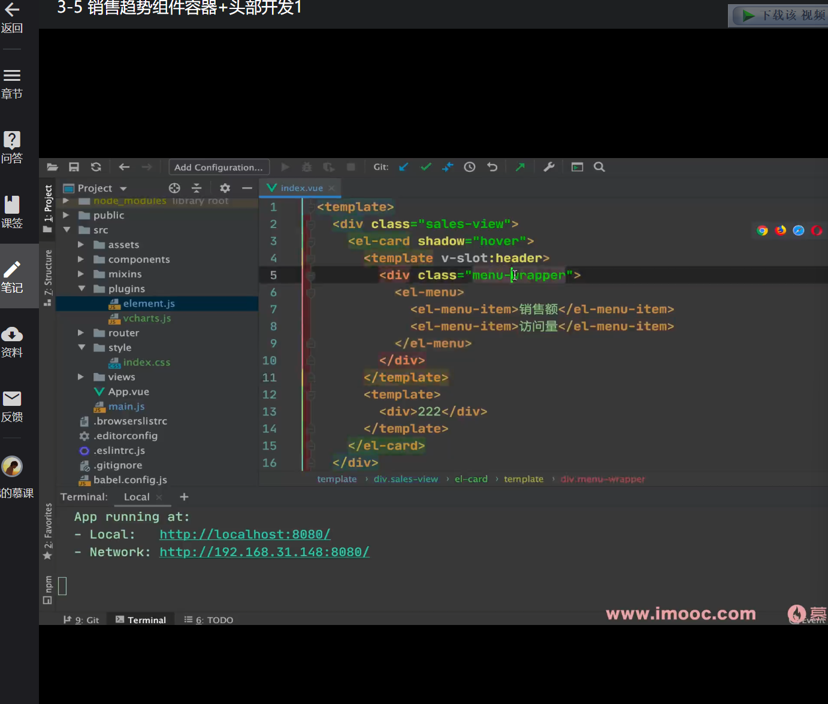Click Git update project blue arrow
828x704 pixels.
click(404, 167)
